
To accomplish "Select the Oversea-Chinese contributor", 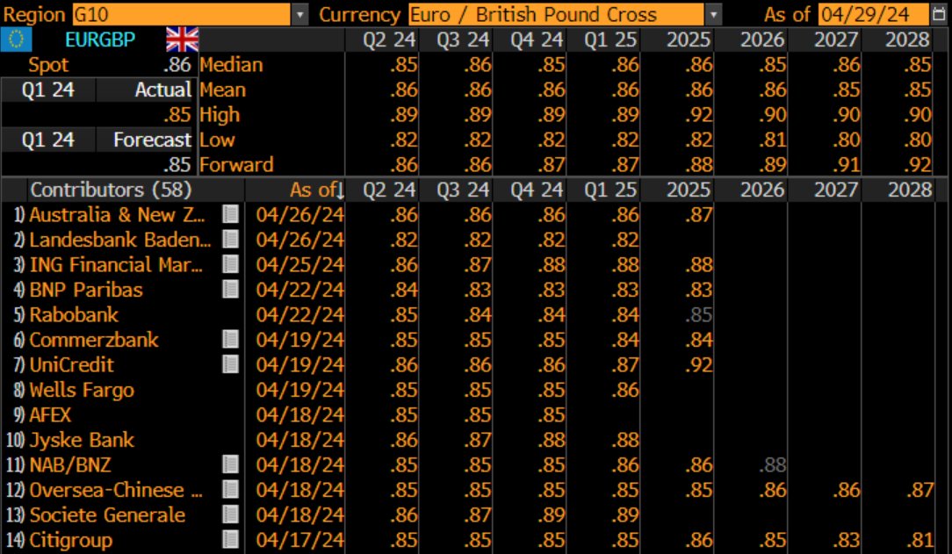I will pos(116,489).
